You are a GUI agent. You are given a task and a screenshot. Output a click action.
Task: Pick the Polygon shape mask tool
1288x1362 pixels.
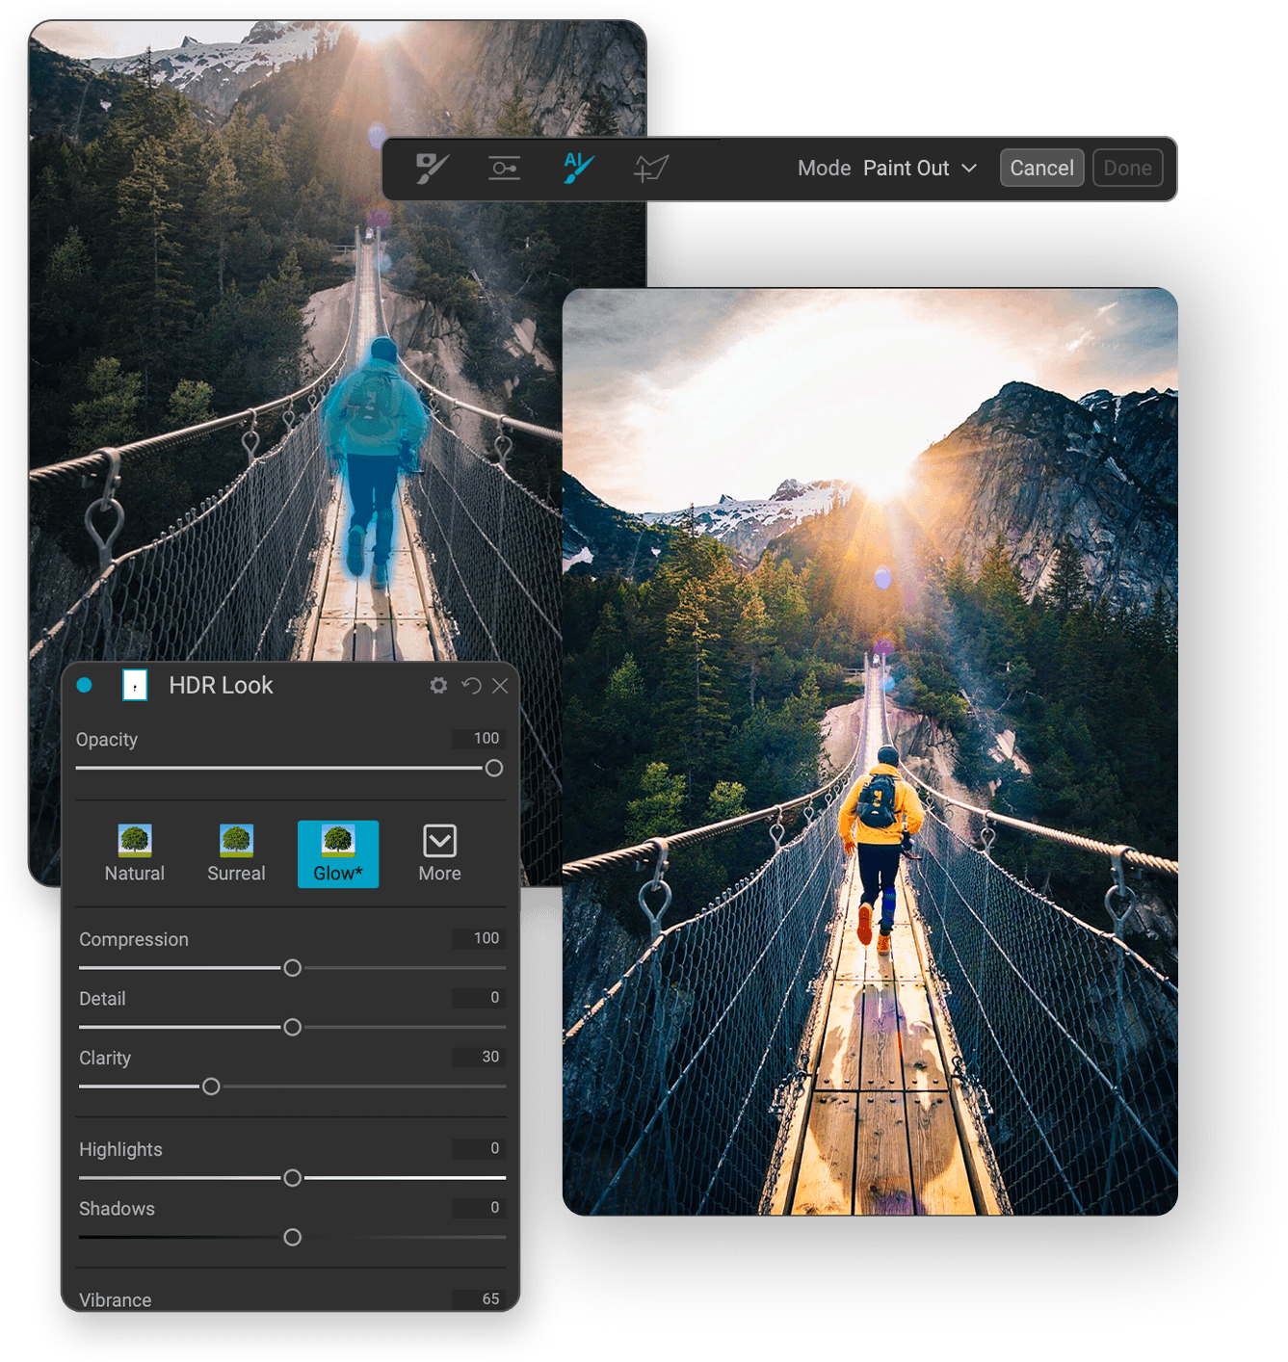click(x=650, y=168)
